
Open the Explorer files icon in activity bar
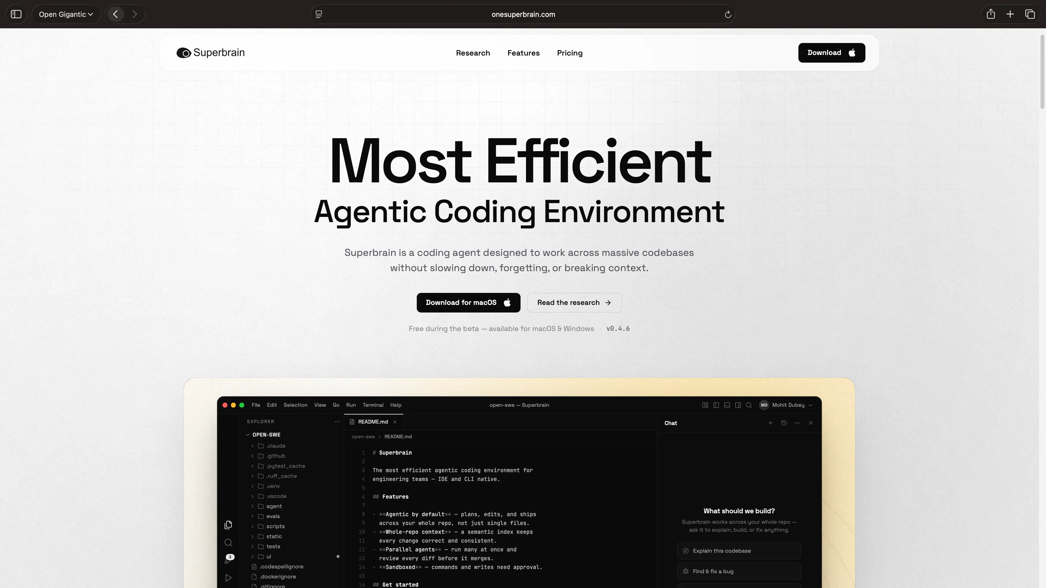(x=228, y=525)
